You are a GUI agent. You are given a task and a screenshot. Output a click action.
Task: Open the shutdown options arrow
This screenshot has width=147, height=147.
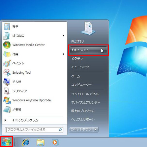tap(96, 130)
